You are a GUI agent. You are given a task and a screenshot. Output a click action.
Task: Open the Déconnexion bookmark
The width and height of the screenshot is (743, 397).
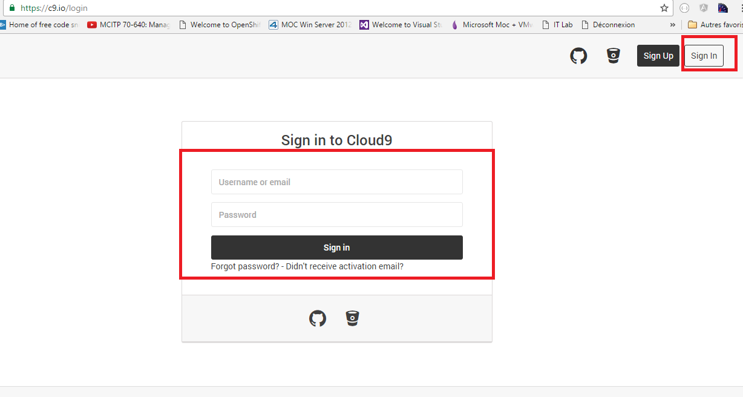tap(608, 25)
